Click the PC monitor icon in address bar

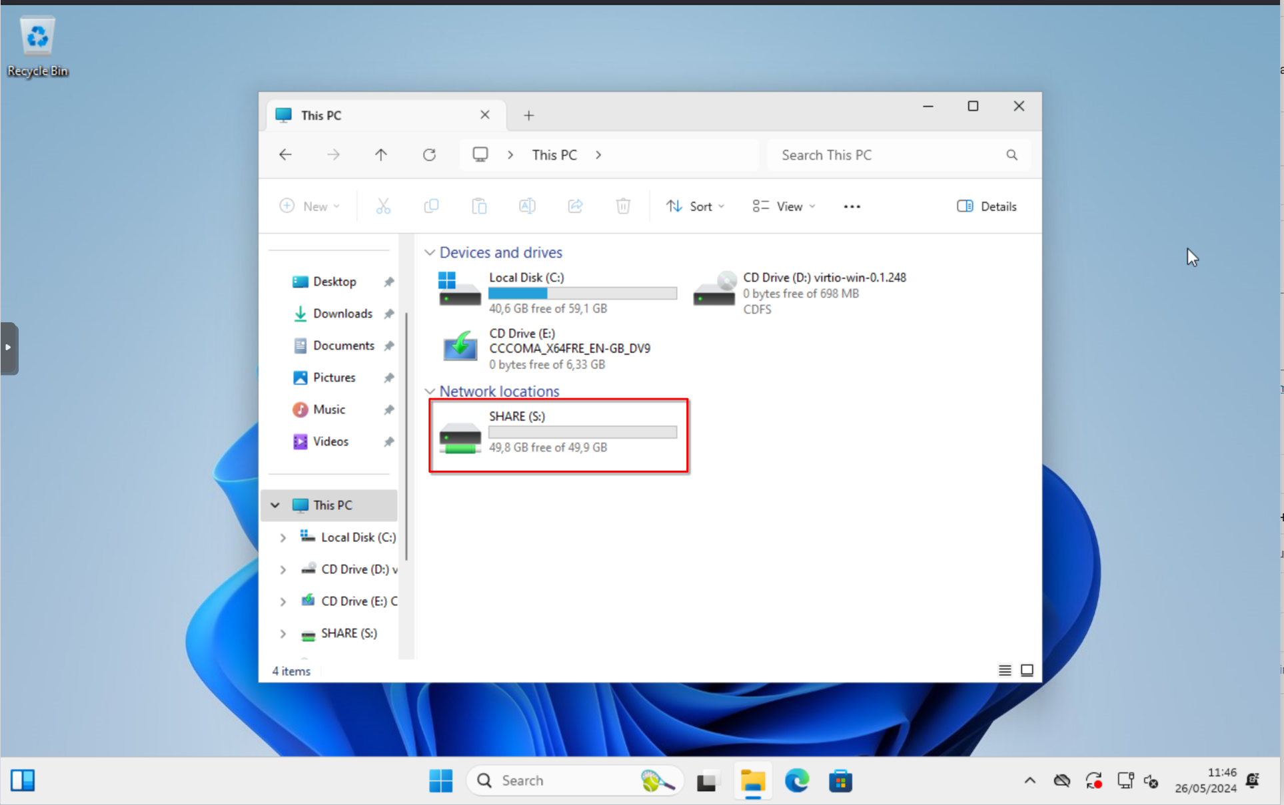480,154
